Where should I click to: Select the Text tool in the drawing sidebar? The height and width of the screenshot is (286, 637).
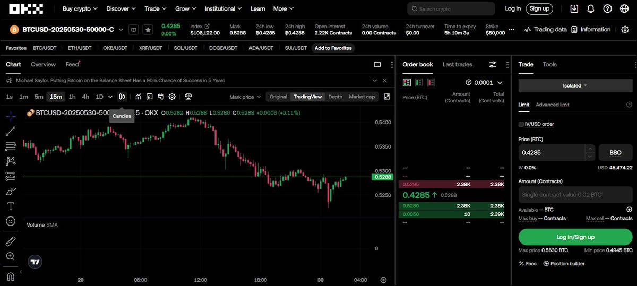point(11,206)
